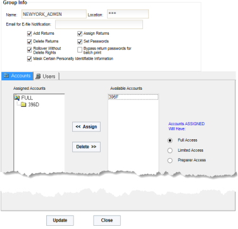Screen dimensions: 238x229
Task: Click the 396D folder icon
Action: pos(23,104)
